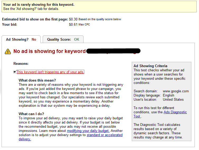Viewport: 199px width, 150px height.
Task: Collapse the keyword reason disclosure triangle
Action: click(15, 72)
